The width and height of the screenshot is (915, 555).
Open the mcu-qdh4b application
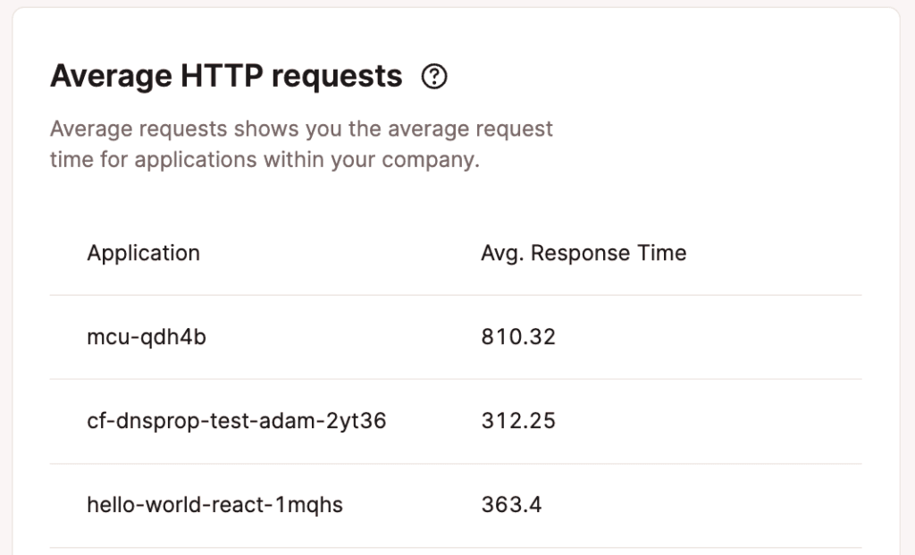(x=147, y=337)
